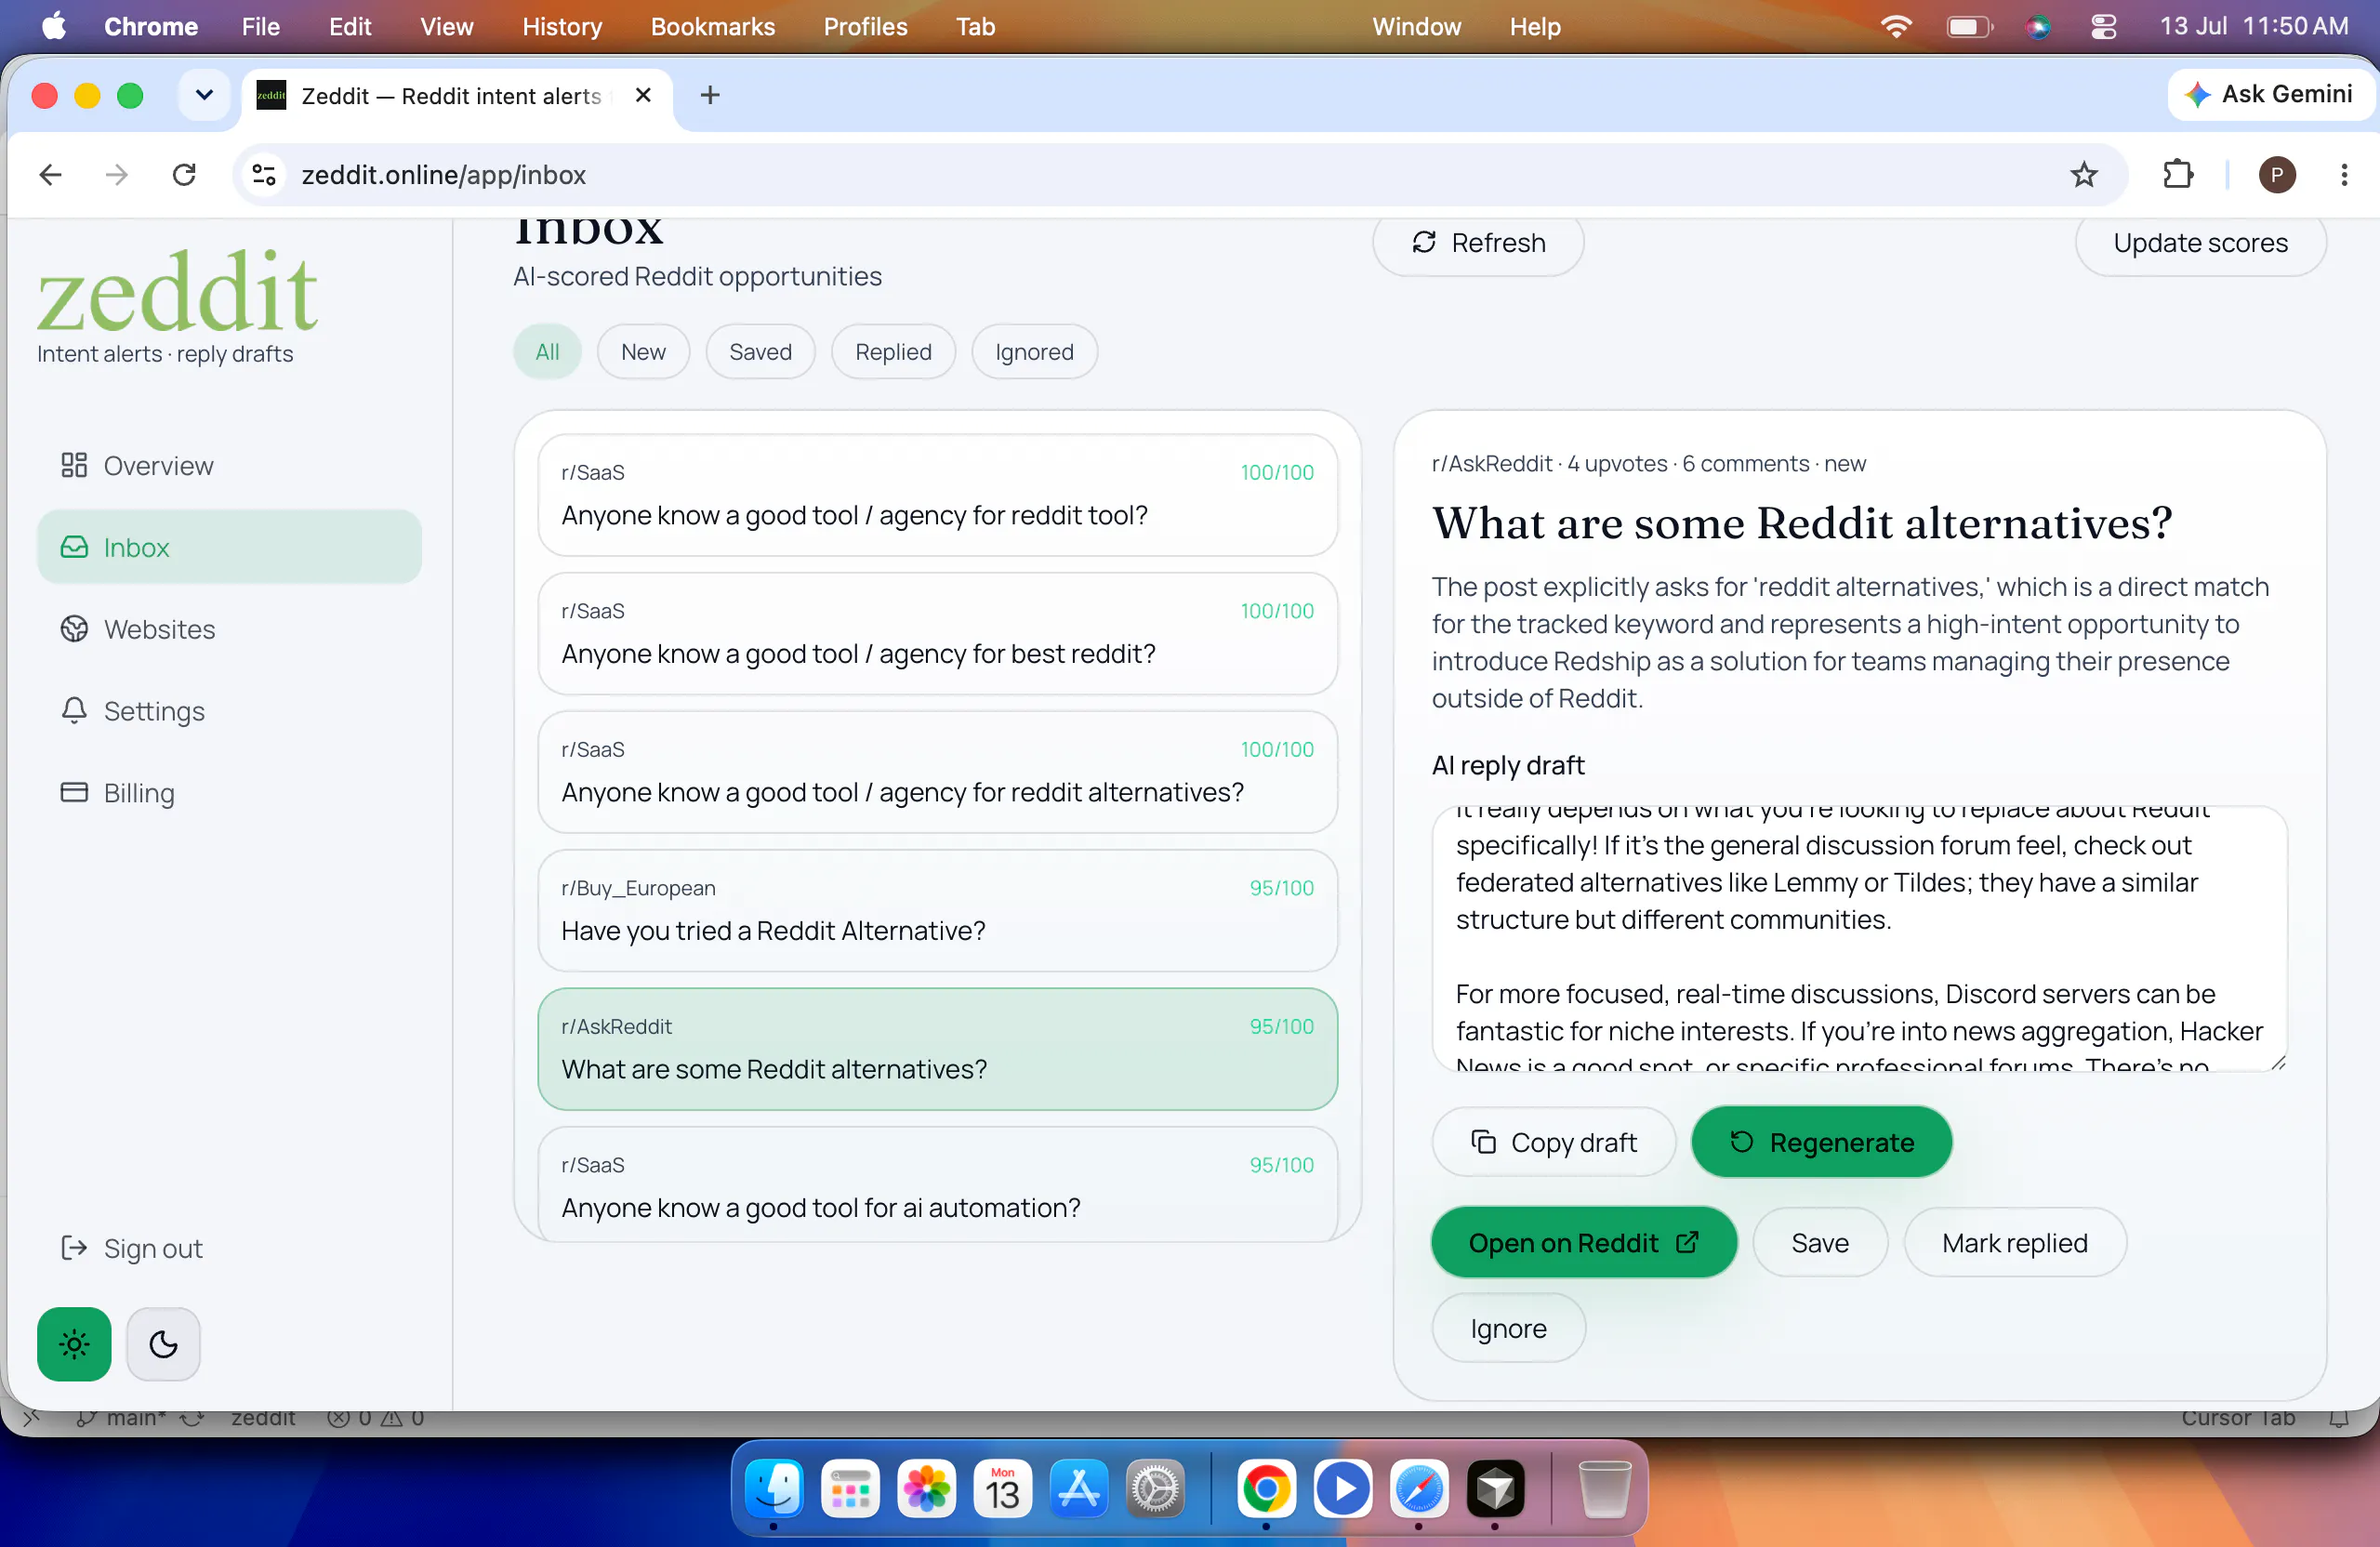The height and width of the screenshot is (1547, 2380).
Task: Open macOS Control Center icon
Action: coord(2103,26)
